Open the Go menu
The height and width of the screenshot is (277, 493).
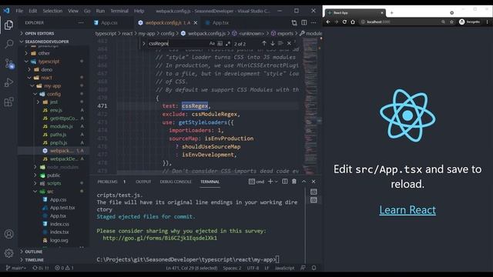pyautogui.click(x=87, y=11)
